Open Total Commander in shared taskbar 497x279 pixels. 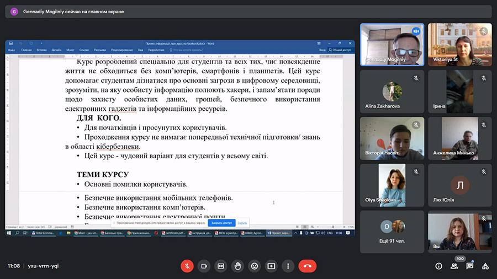click(x=43, y=233)
